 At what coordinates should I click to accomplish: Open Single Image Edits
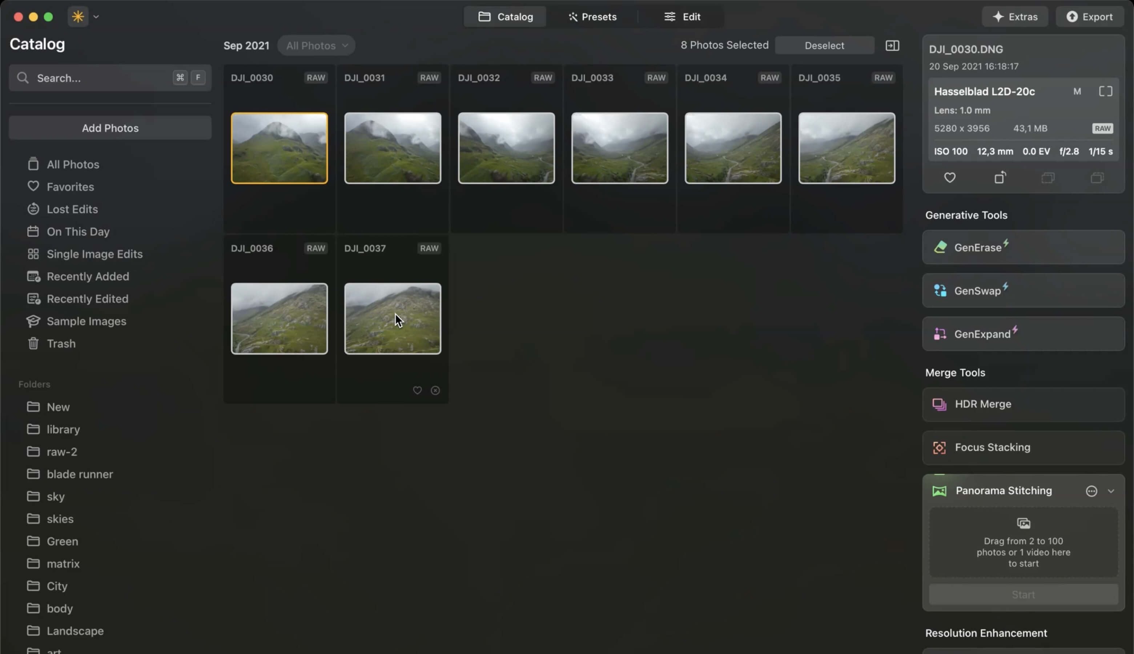[x=94, y=254]
